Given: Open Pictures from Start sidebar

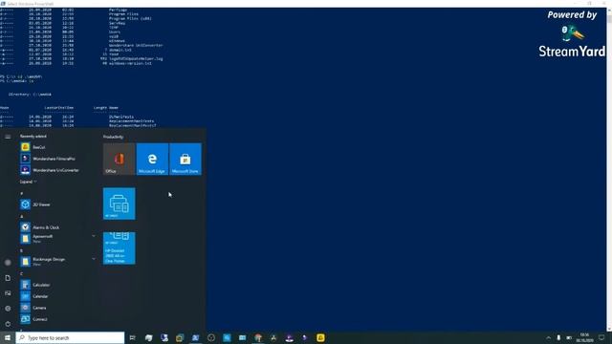Looking at the screenshot, I should pos(8,293).
